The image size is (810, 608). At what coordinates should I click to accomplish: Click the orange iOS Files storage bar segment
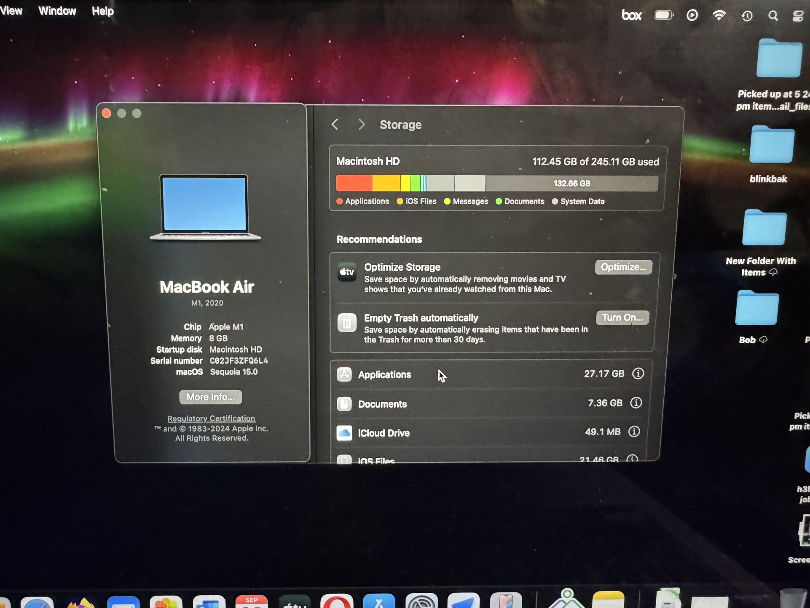pyautogui.click(x=386, y=183)
